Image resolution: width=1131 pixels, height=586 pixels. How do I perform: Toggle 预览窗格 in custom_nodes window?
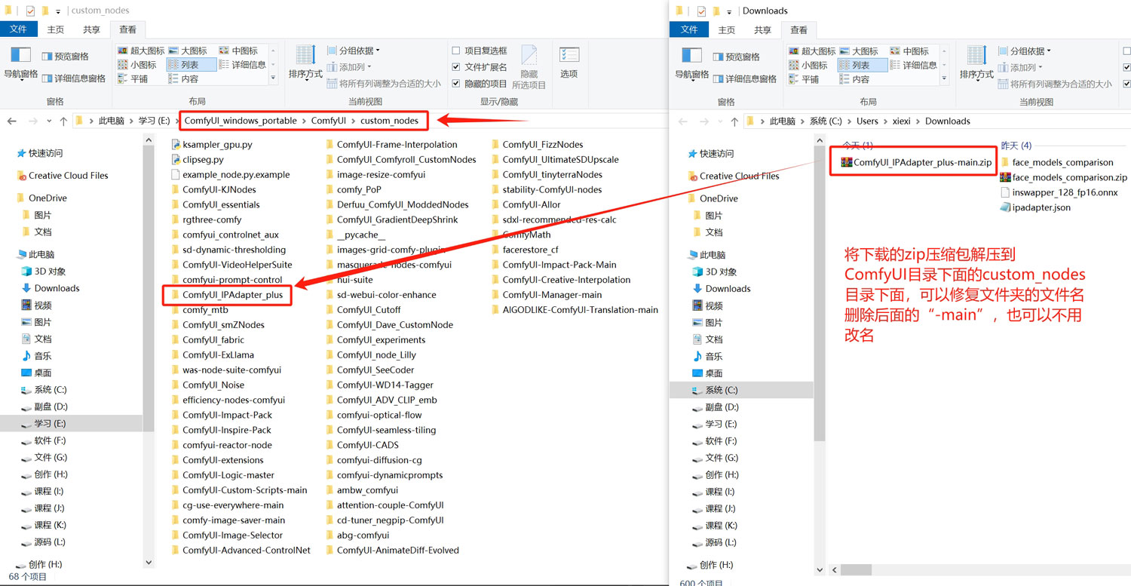click(x=66, y=57)
